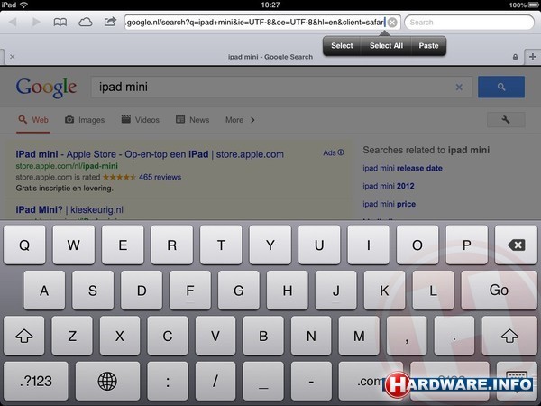The image size is (541, 406).
Task: Choose Select All in the popup menu
Action: (386, 46)
